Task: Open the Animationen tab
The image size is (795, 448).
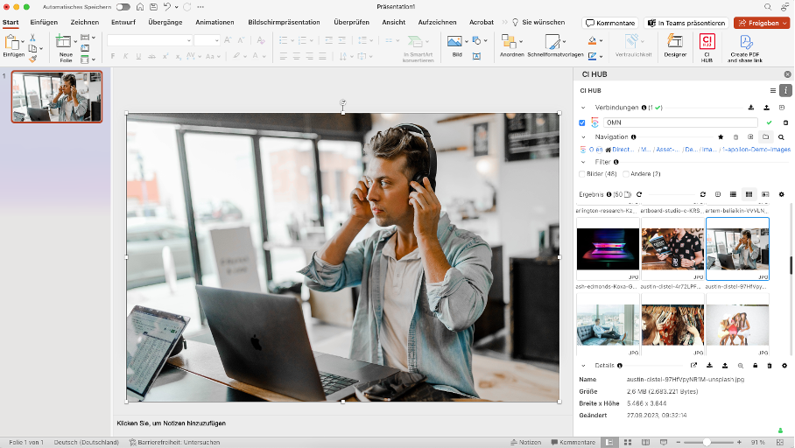Action: [215, 22]
